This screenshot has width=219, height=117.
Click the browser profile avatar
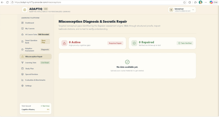point(201,2)
